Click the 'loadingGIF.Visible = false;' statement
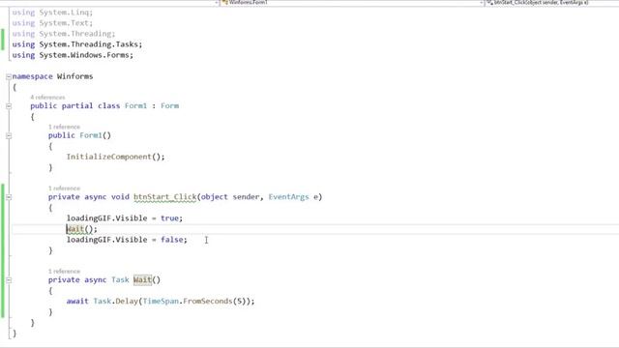 tap(127, 240)
